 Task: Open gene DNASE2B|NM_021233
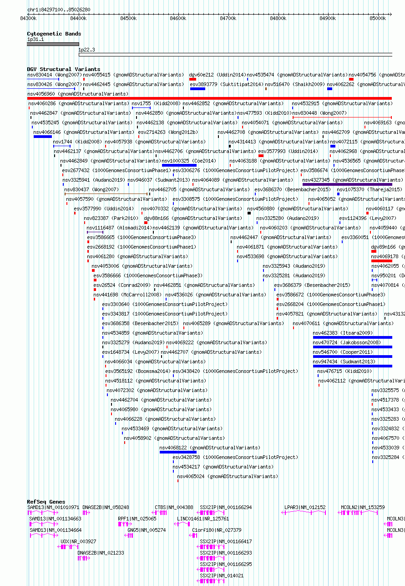[101, 553]
